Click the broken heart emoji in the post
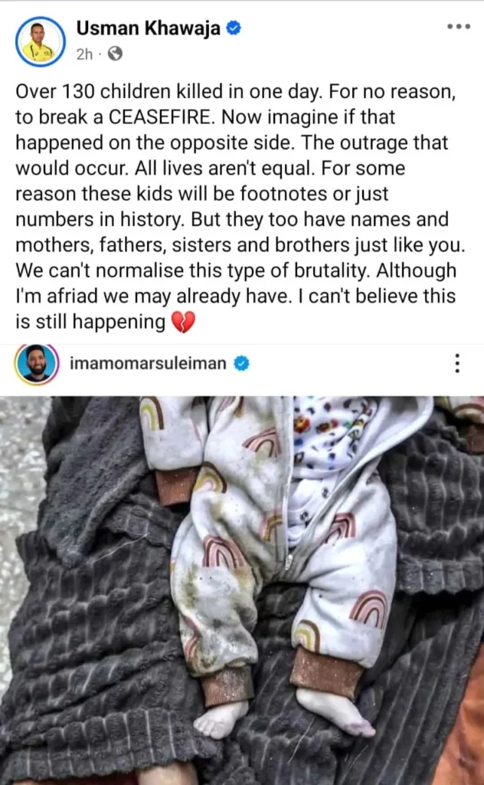 point(183,322)
